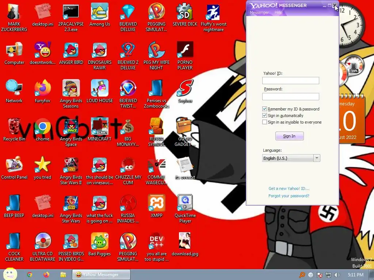Click the 5:11 PM taskbar clock

point(356,275)
